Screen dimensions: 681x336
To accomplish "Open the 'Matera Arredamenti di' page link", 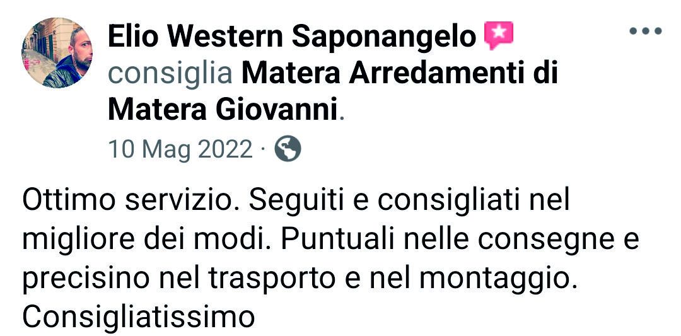I will click(399, 73).
